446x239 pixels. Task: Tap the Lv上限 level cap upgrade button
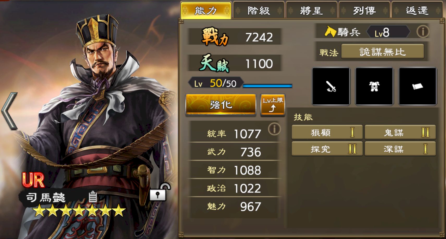click(x=273, y=105)
